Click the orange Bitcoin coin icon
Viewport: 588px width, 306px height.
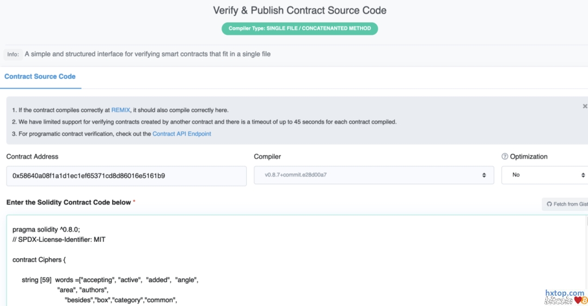585,300
